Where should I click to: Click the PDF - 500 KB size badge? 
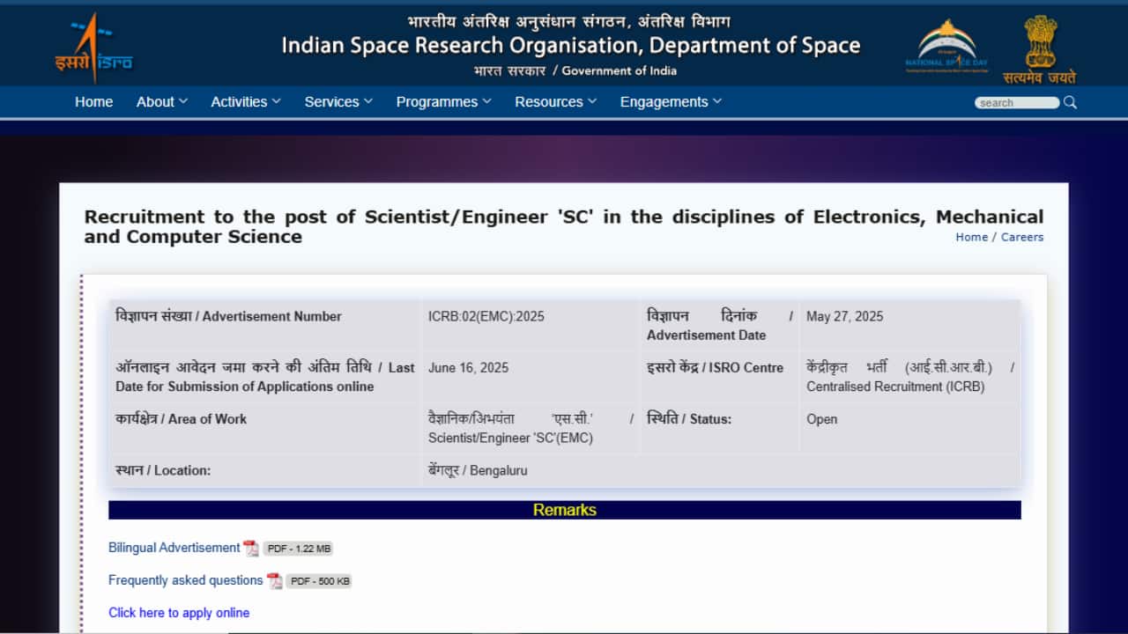(318, 580)
